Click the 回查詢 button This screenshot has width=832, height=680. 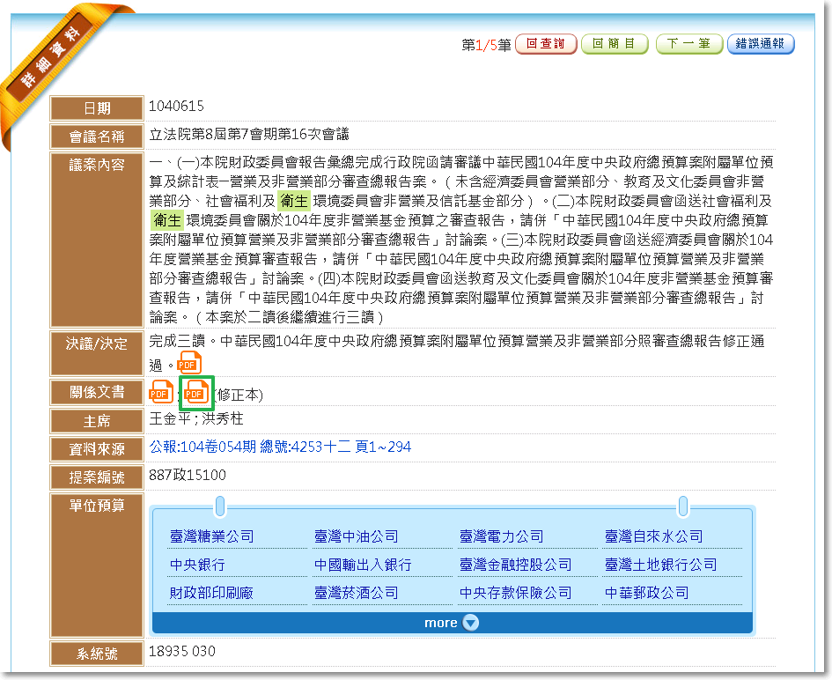click(546, 44)
